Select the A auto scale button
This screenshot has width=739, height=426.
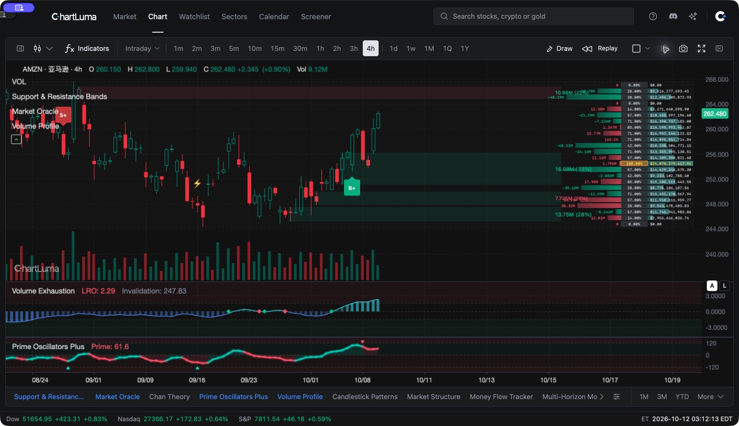(x=712, y=286)
